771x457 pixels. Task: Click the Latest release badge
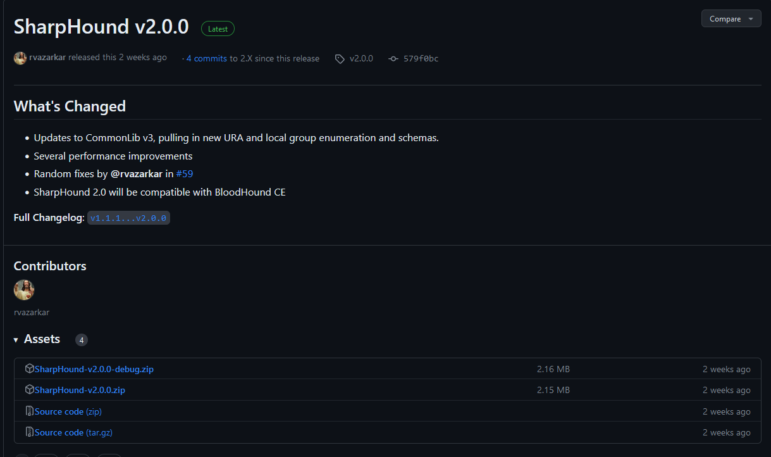[218, 28]
